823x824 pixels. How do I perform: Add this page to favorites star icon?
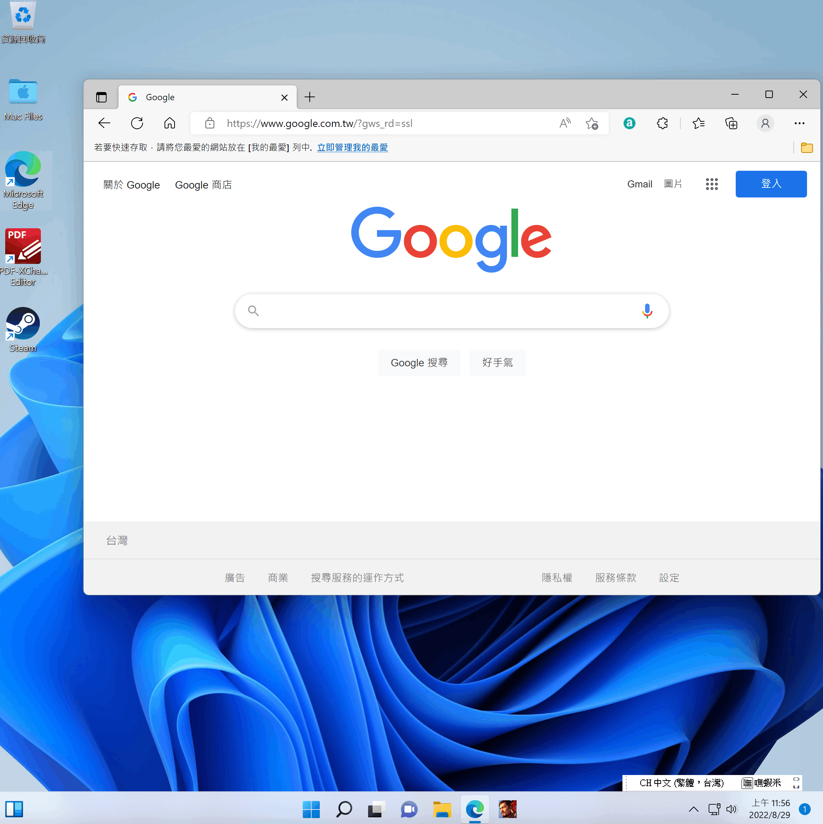click(x=592, y=123)
